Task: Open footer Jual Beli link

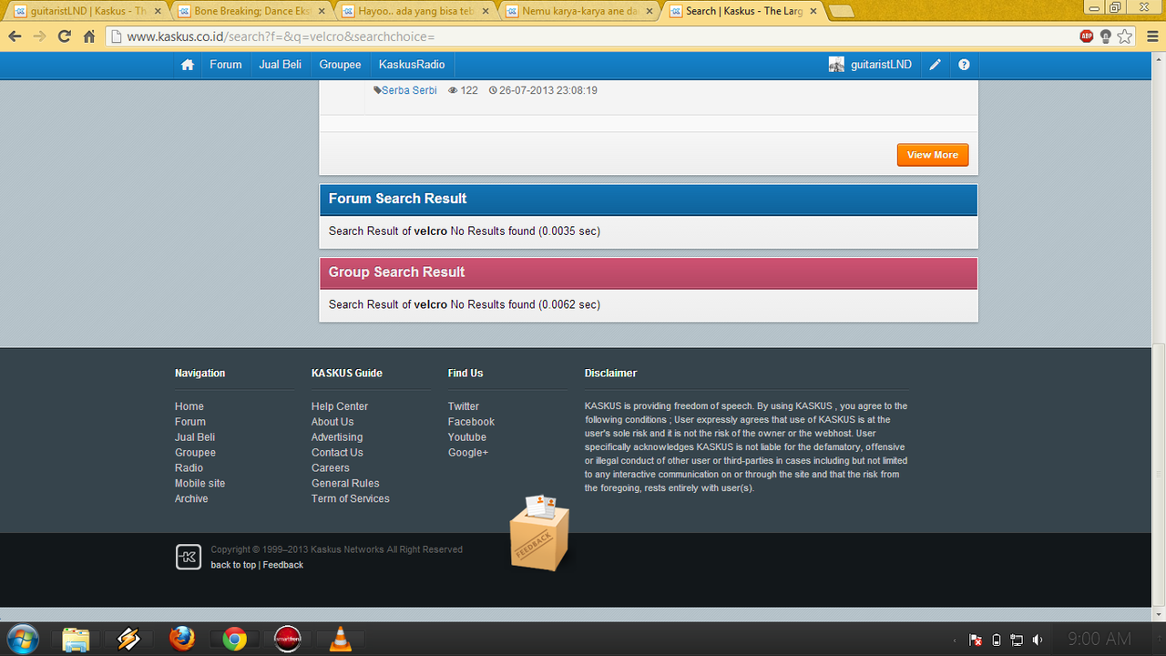Action: [195, 437]
